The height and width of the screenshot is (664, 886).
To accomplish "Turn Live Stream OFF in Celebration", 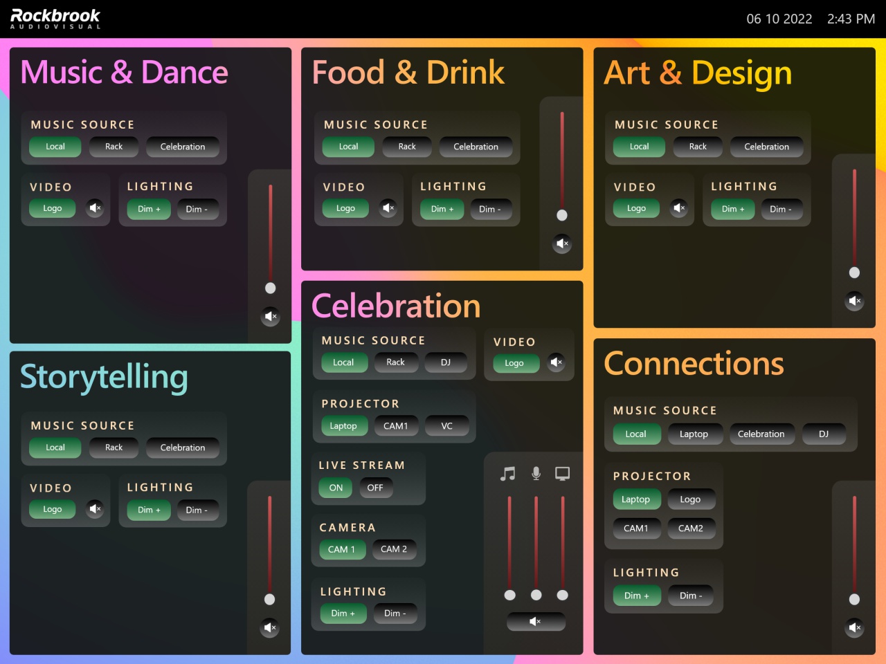I will (375, 488).
